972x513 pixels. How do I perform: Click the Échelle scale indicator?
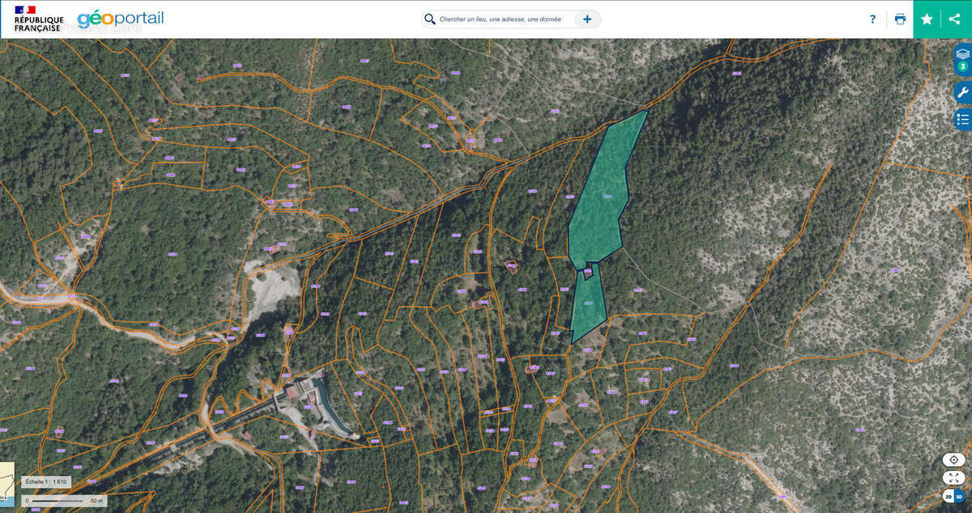[x=46, y=481]
